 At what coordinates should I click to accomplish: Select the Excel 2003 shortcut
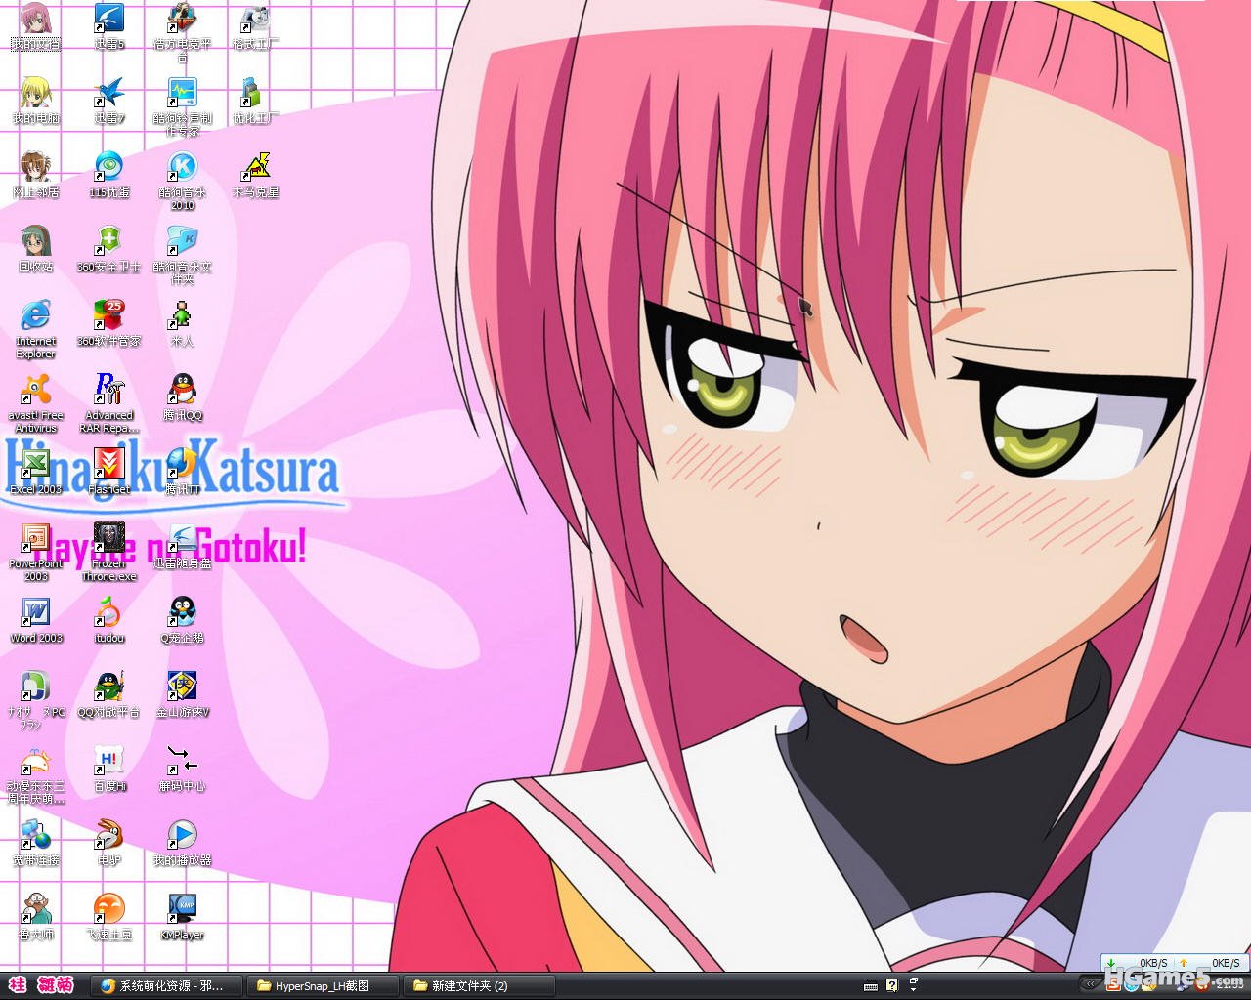pyautogui.click(x=35, y=465)
